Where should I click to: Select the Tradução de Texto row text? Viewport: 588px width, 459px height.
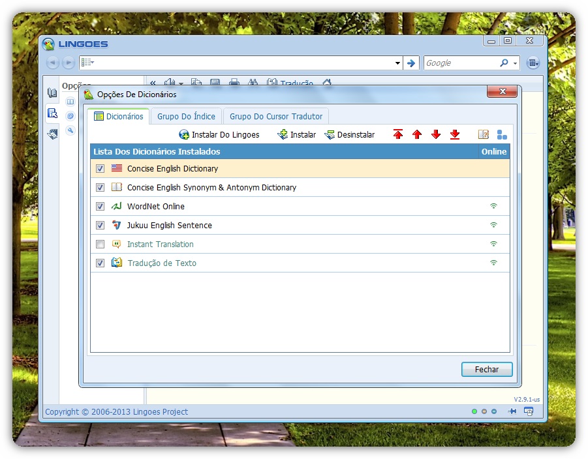[x=162, y=263]
